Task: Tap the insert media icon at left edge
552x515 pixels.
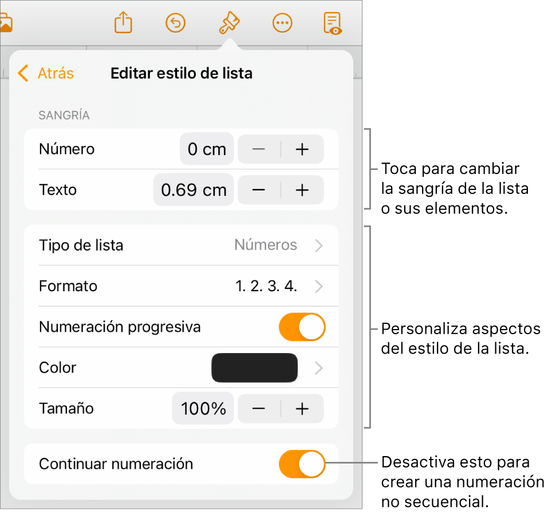Action: 6,23
